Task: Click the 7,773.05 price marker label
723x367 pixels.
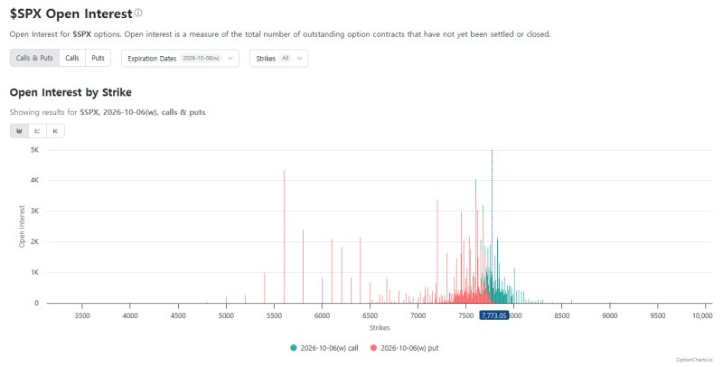Action: point(493,315)
